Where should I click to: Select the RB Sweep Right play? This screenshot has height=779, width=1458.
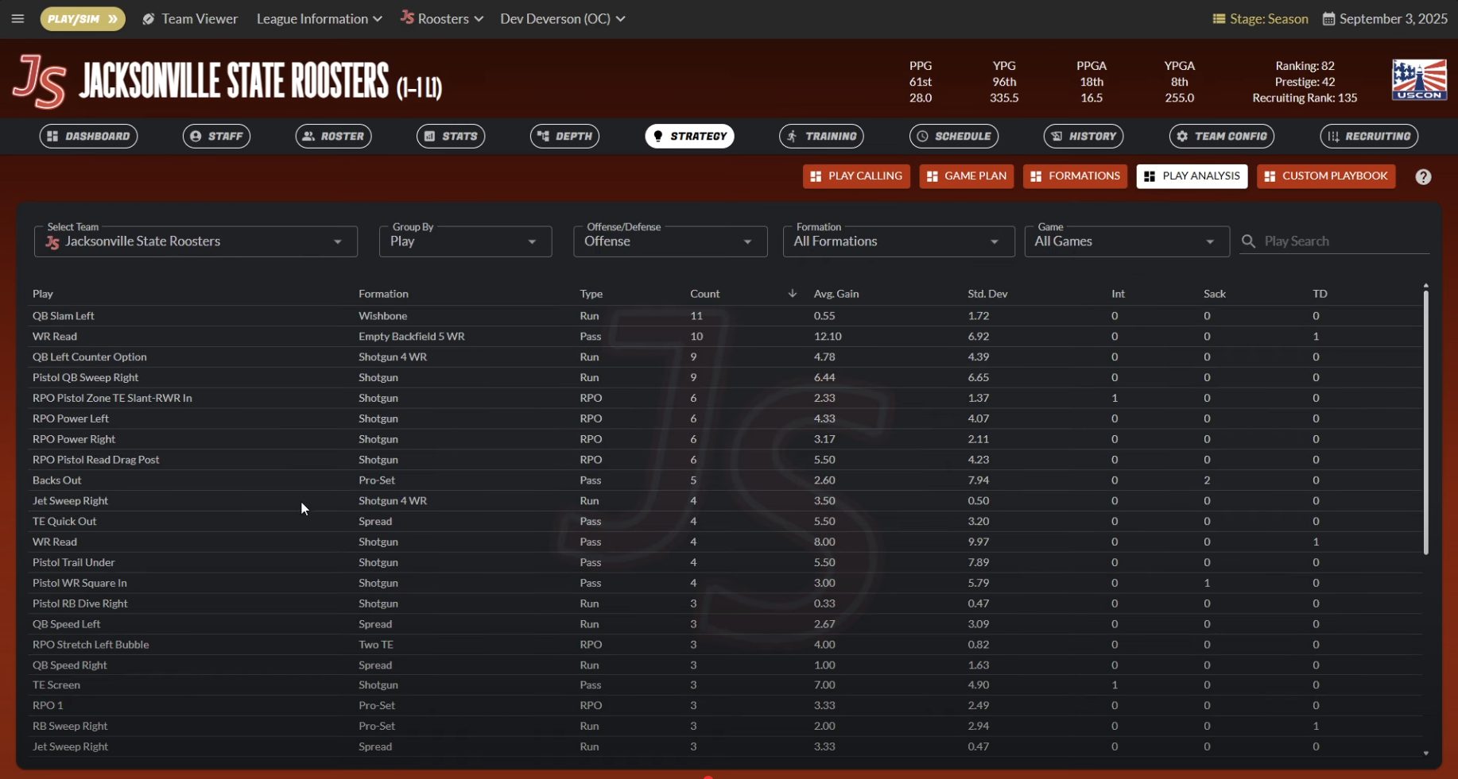(x=727, y=727)
